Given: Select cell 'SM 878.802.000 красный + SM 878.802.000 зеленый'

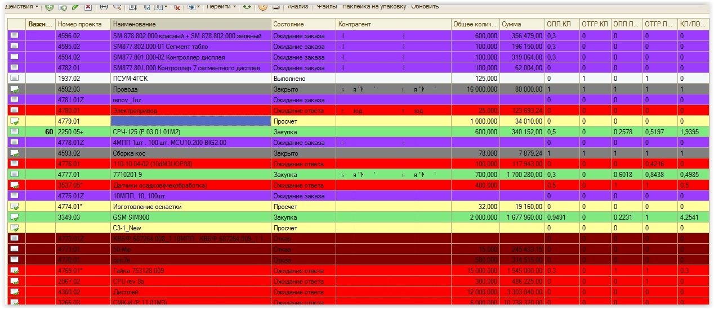Looking at the screenshot, I should click(190, 35).
